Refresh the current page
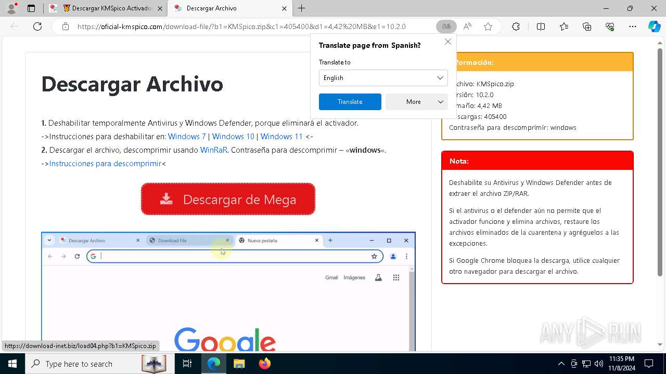Image resolution: width=666 pixels, height=374 pixels. coord(37,26)
